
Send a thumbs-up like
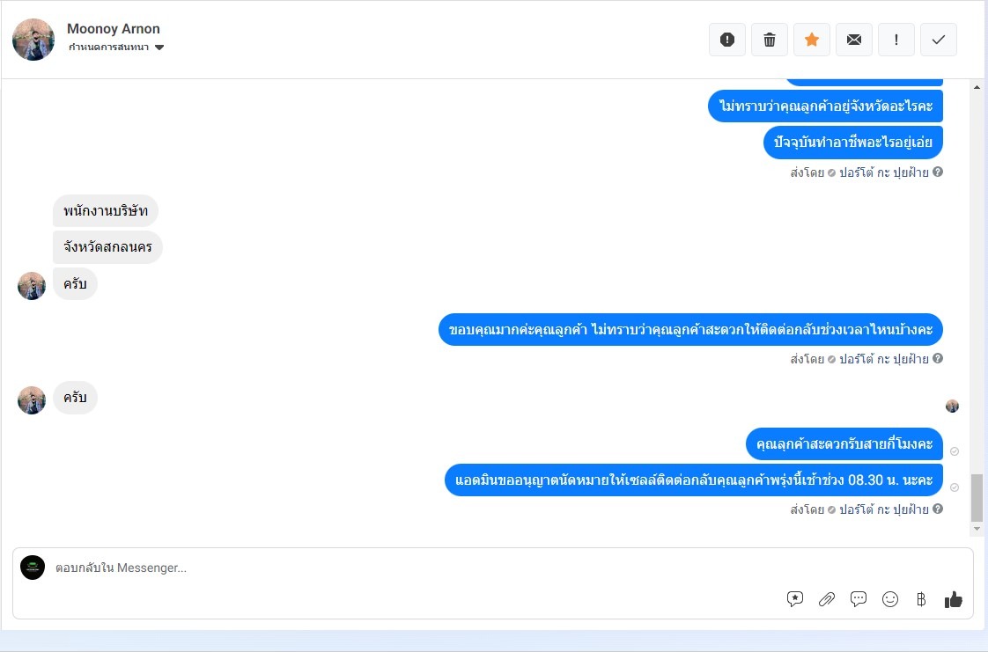(953, 599)
